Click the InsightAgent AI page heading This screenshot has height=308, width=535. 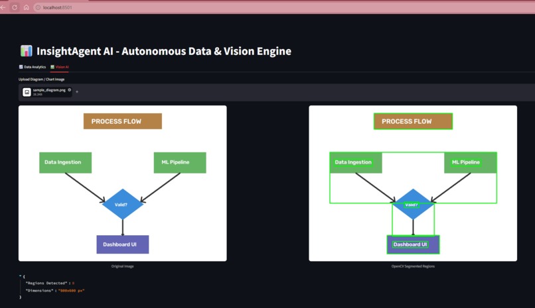(164, 51)
